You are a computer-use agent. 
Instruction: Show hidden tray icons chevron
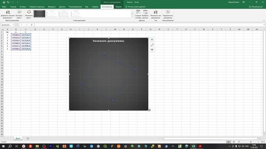point(229,146)
